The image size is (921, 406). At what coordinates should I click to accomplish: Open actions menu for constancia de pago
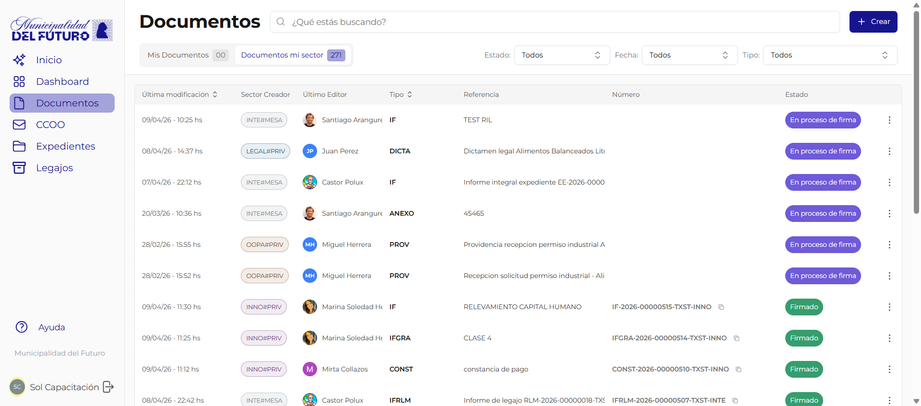pyautogui.click(x=889, y=369)
